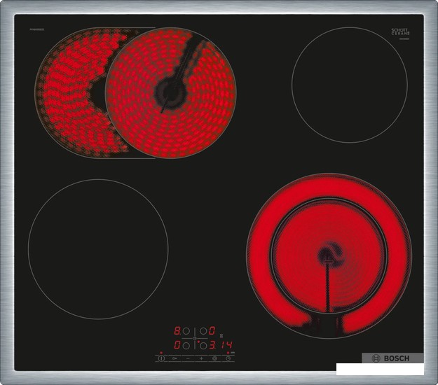438x385 pixels.
Task: Click the front-right heat level display showing 3
Action: [212, 345]
